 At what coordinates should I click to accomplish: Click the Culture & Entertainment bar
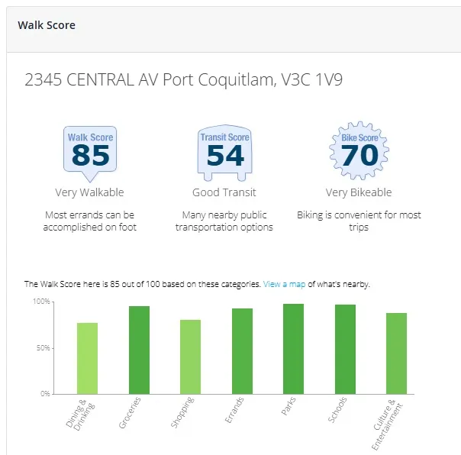pos(396,353)
